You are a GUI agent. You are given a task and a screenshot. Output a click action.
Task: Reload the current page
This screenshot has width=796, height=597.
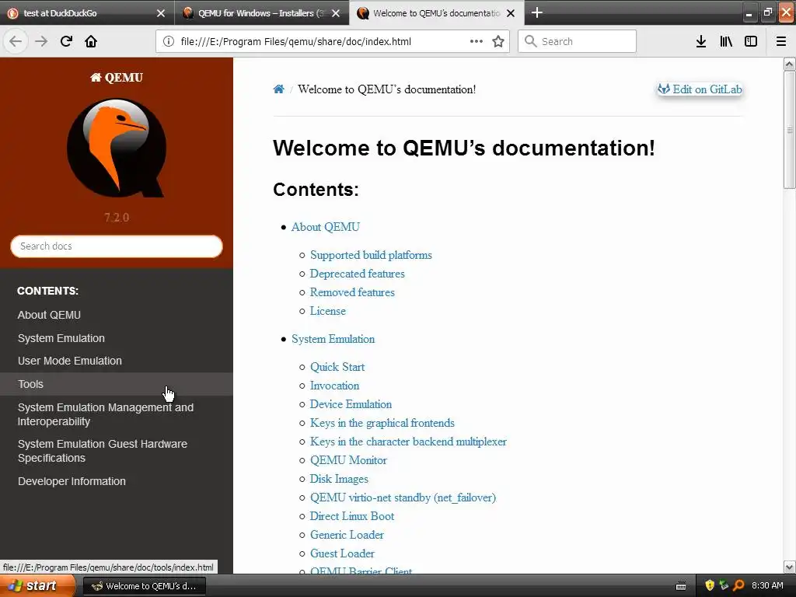pos(67,42)
